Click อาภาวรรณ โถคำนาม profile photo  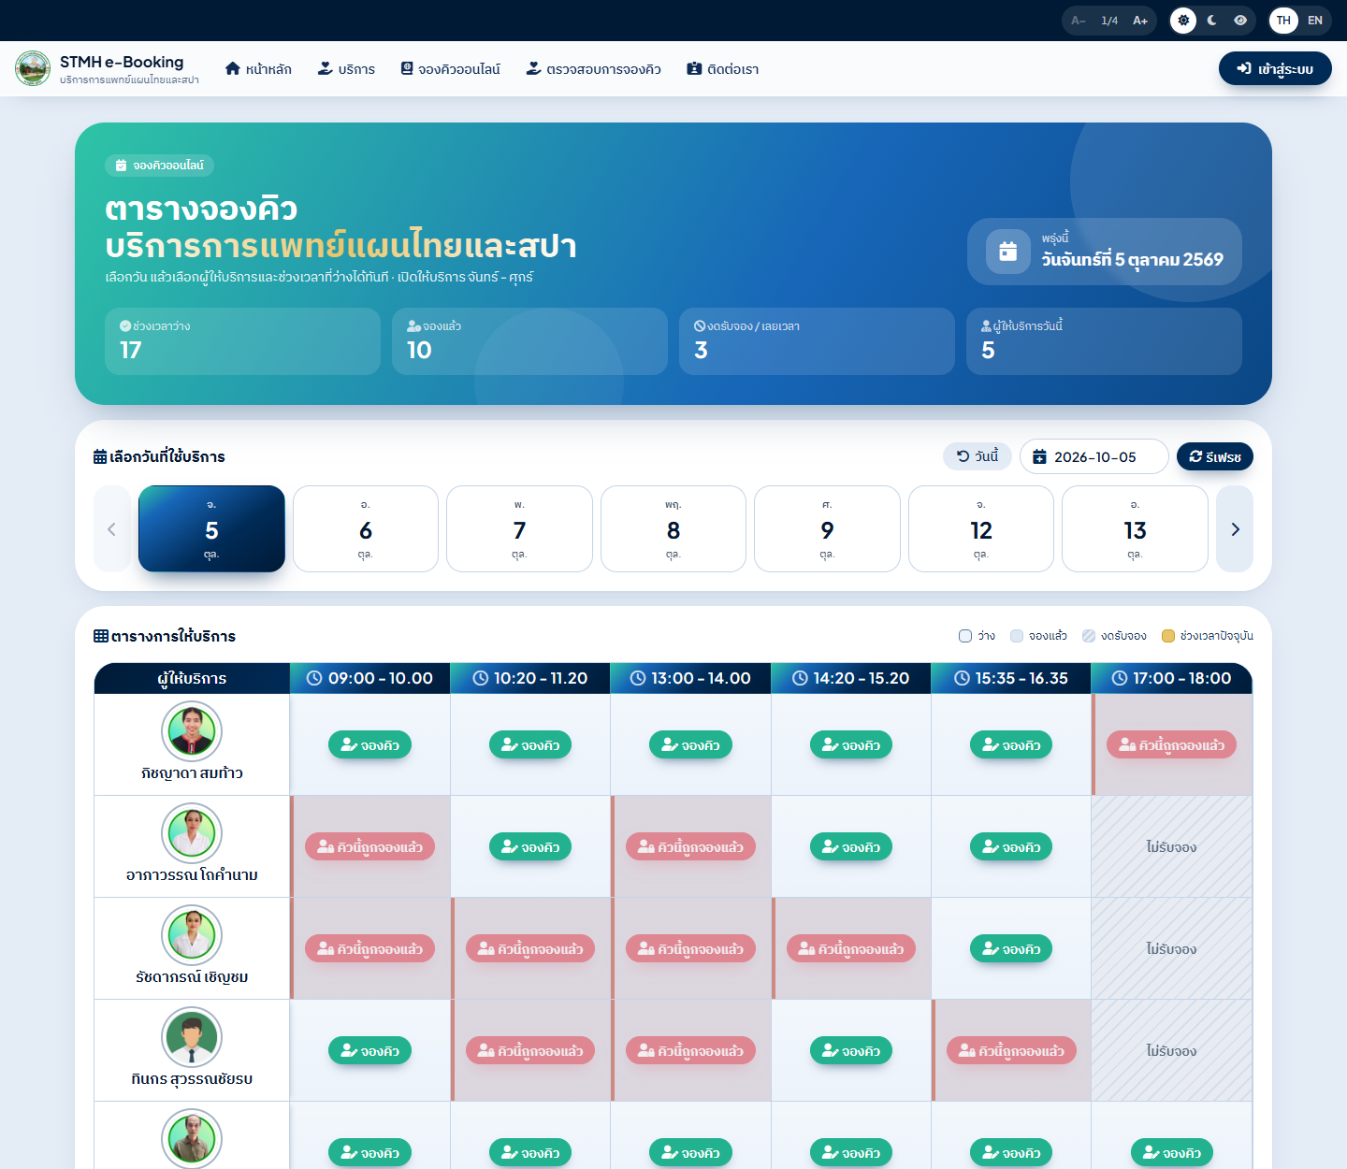[192, 833]
